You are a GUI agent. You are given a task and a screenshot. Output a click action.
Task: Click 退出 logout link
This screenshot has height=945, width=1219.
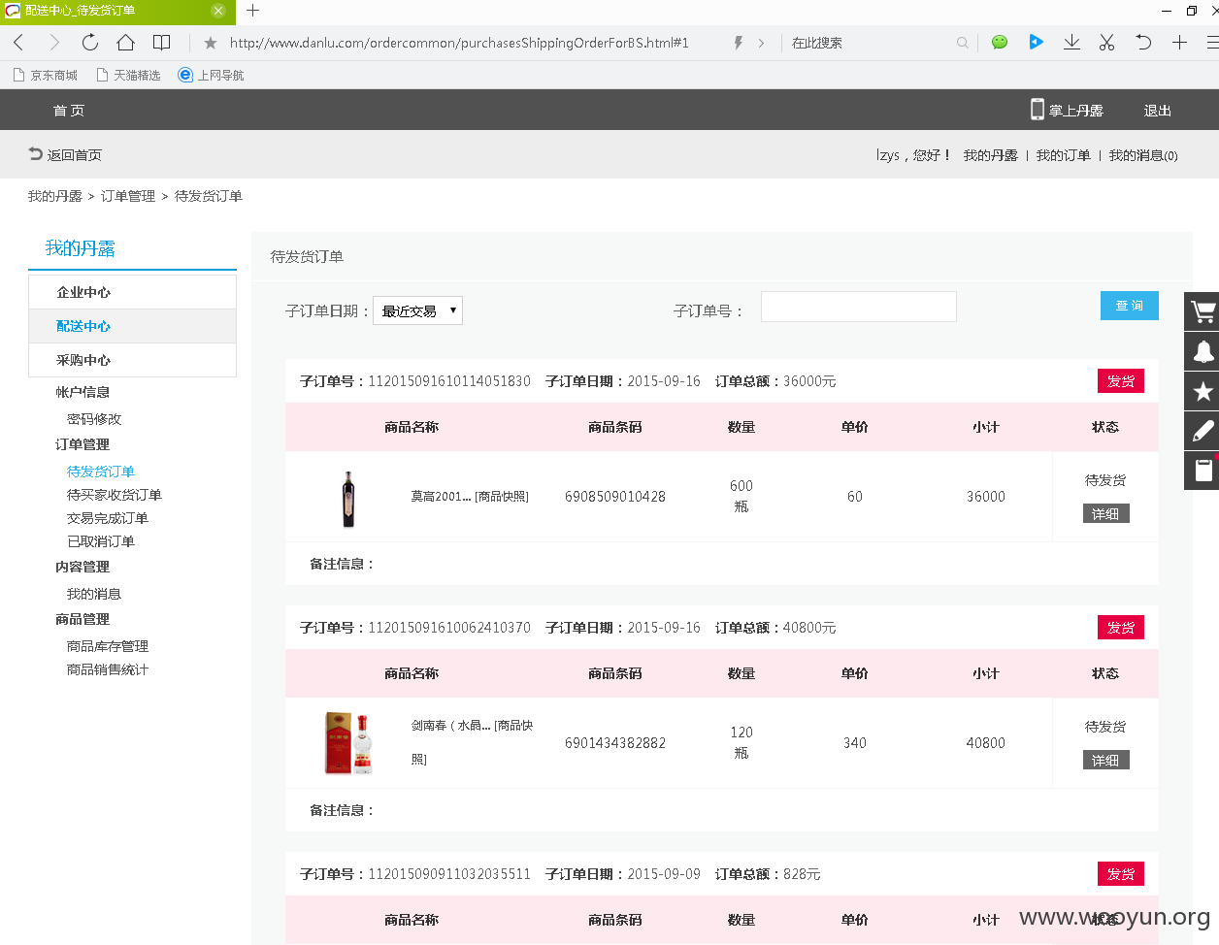1158,111
